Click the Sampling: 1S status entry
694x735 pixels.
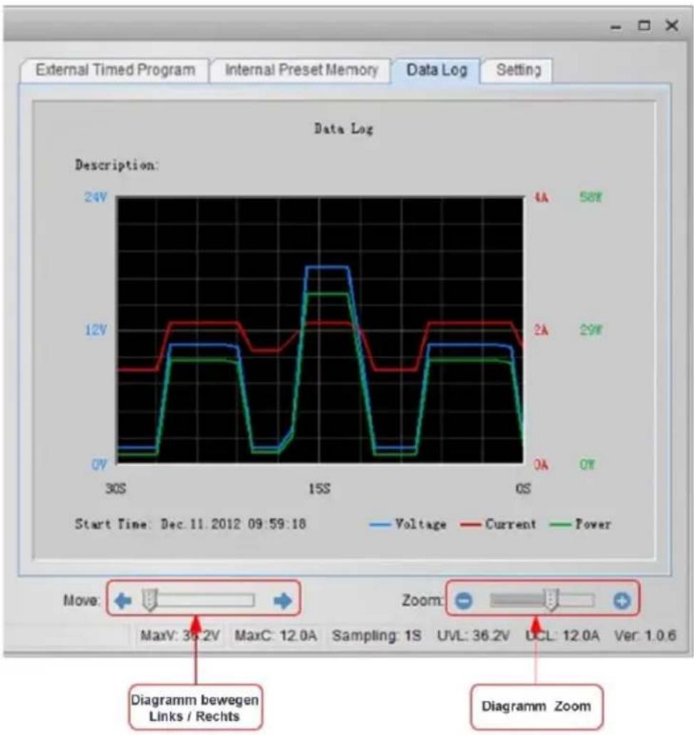[376, 636]
